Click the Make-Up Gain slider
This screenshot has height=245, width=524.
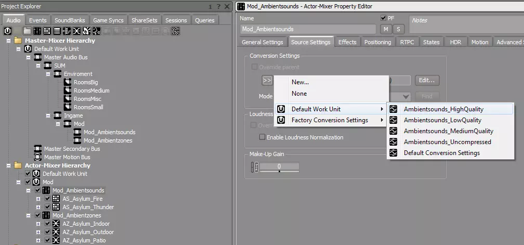279,167
